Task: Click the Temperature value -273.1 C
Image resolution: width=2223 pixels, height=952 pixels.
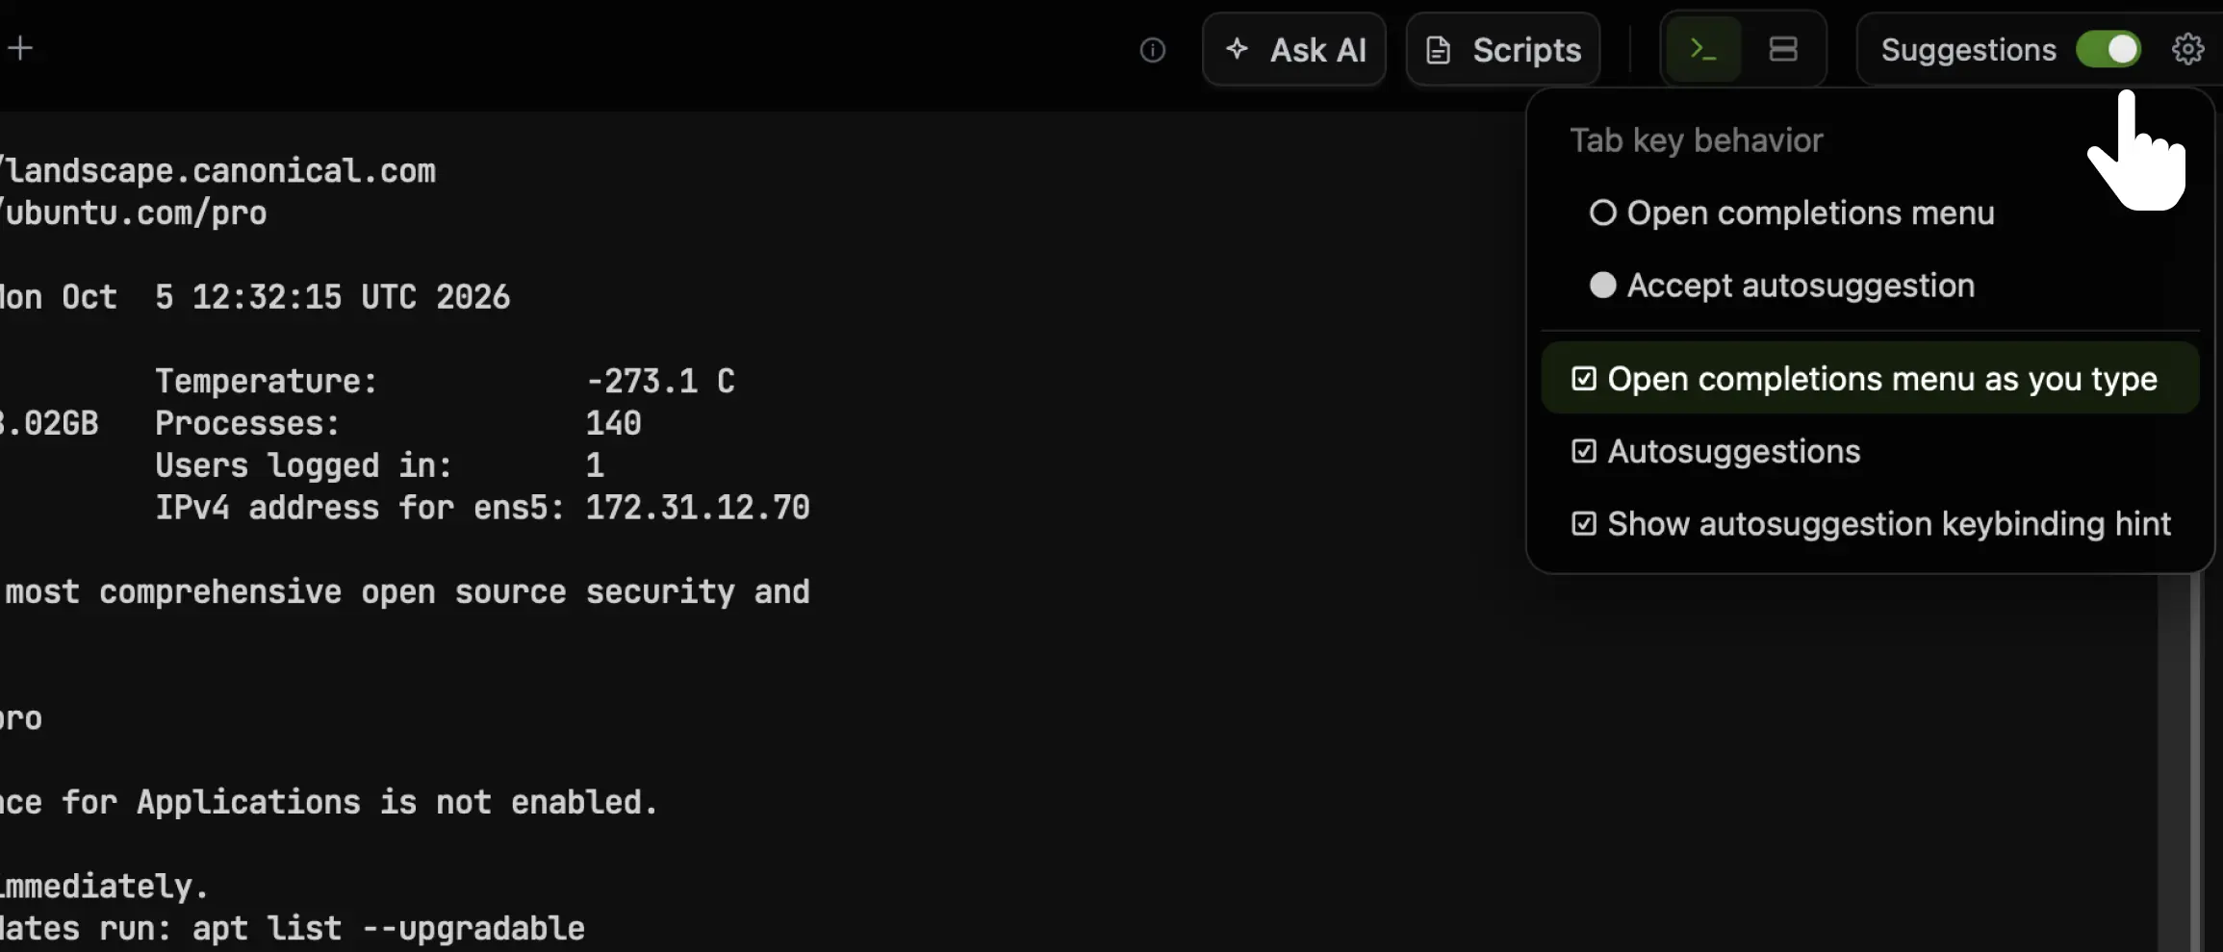Action: pos(660,382)
